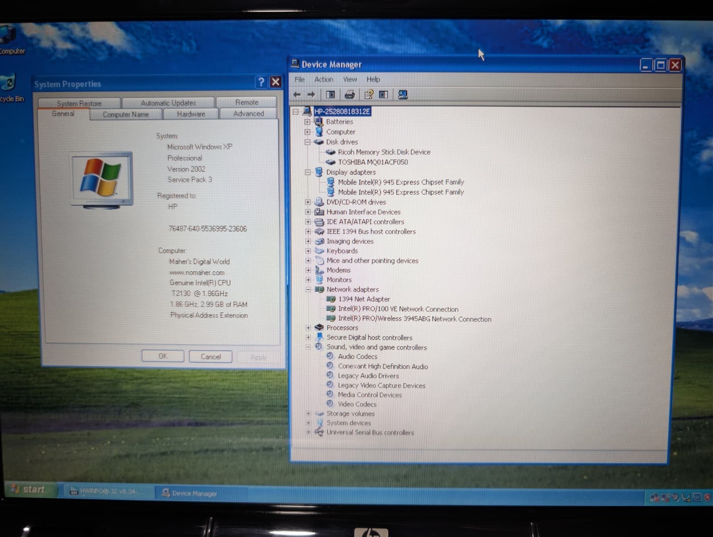Open the Action menu
Image resolution: width=713 pixels, height=537 pixels.
[324, 79]
